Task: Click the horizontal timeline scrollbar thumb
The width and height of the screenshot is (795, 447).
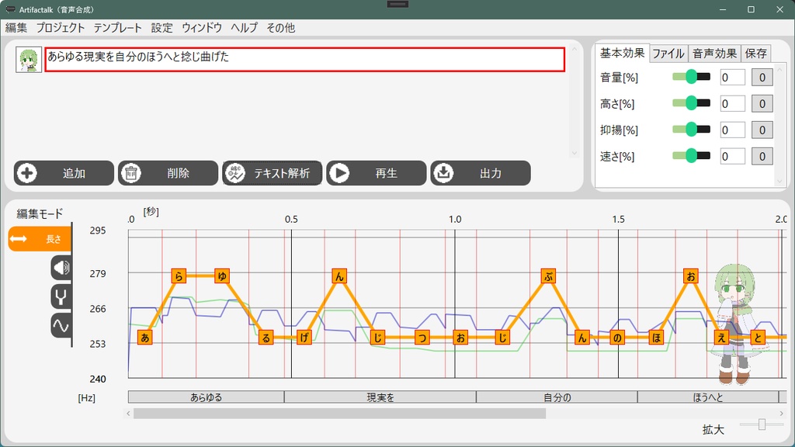Action: click(340, 414)
